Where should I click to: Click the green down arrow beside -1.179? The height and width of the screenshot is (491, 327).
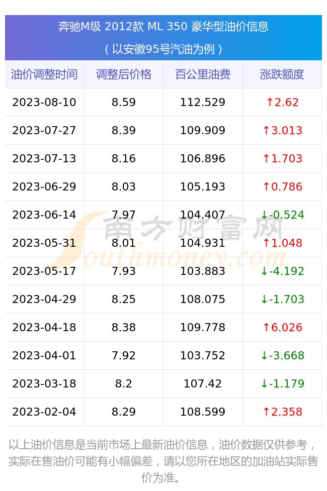(x=264, y=383)
